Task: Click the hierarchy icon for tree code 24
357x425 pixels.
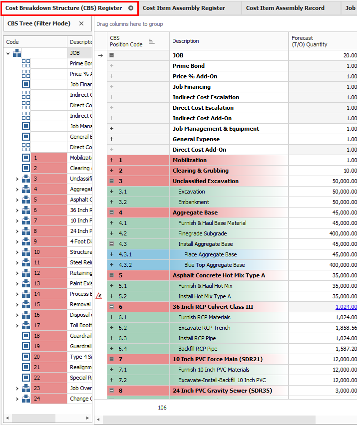Action: click(26, 399)
